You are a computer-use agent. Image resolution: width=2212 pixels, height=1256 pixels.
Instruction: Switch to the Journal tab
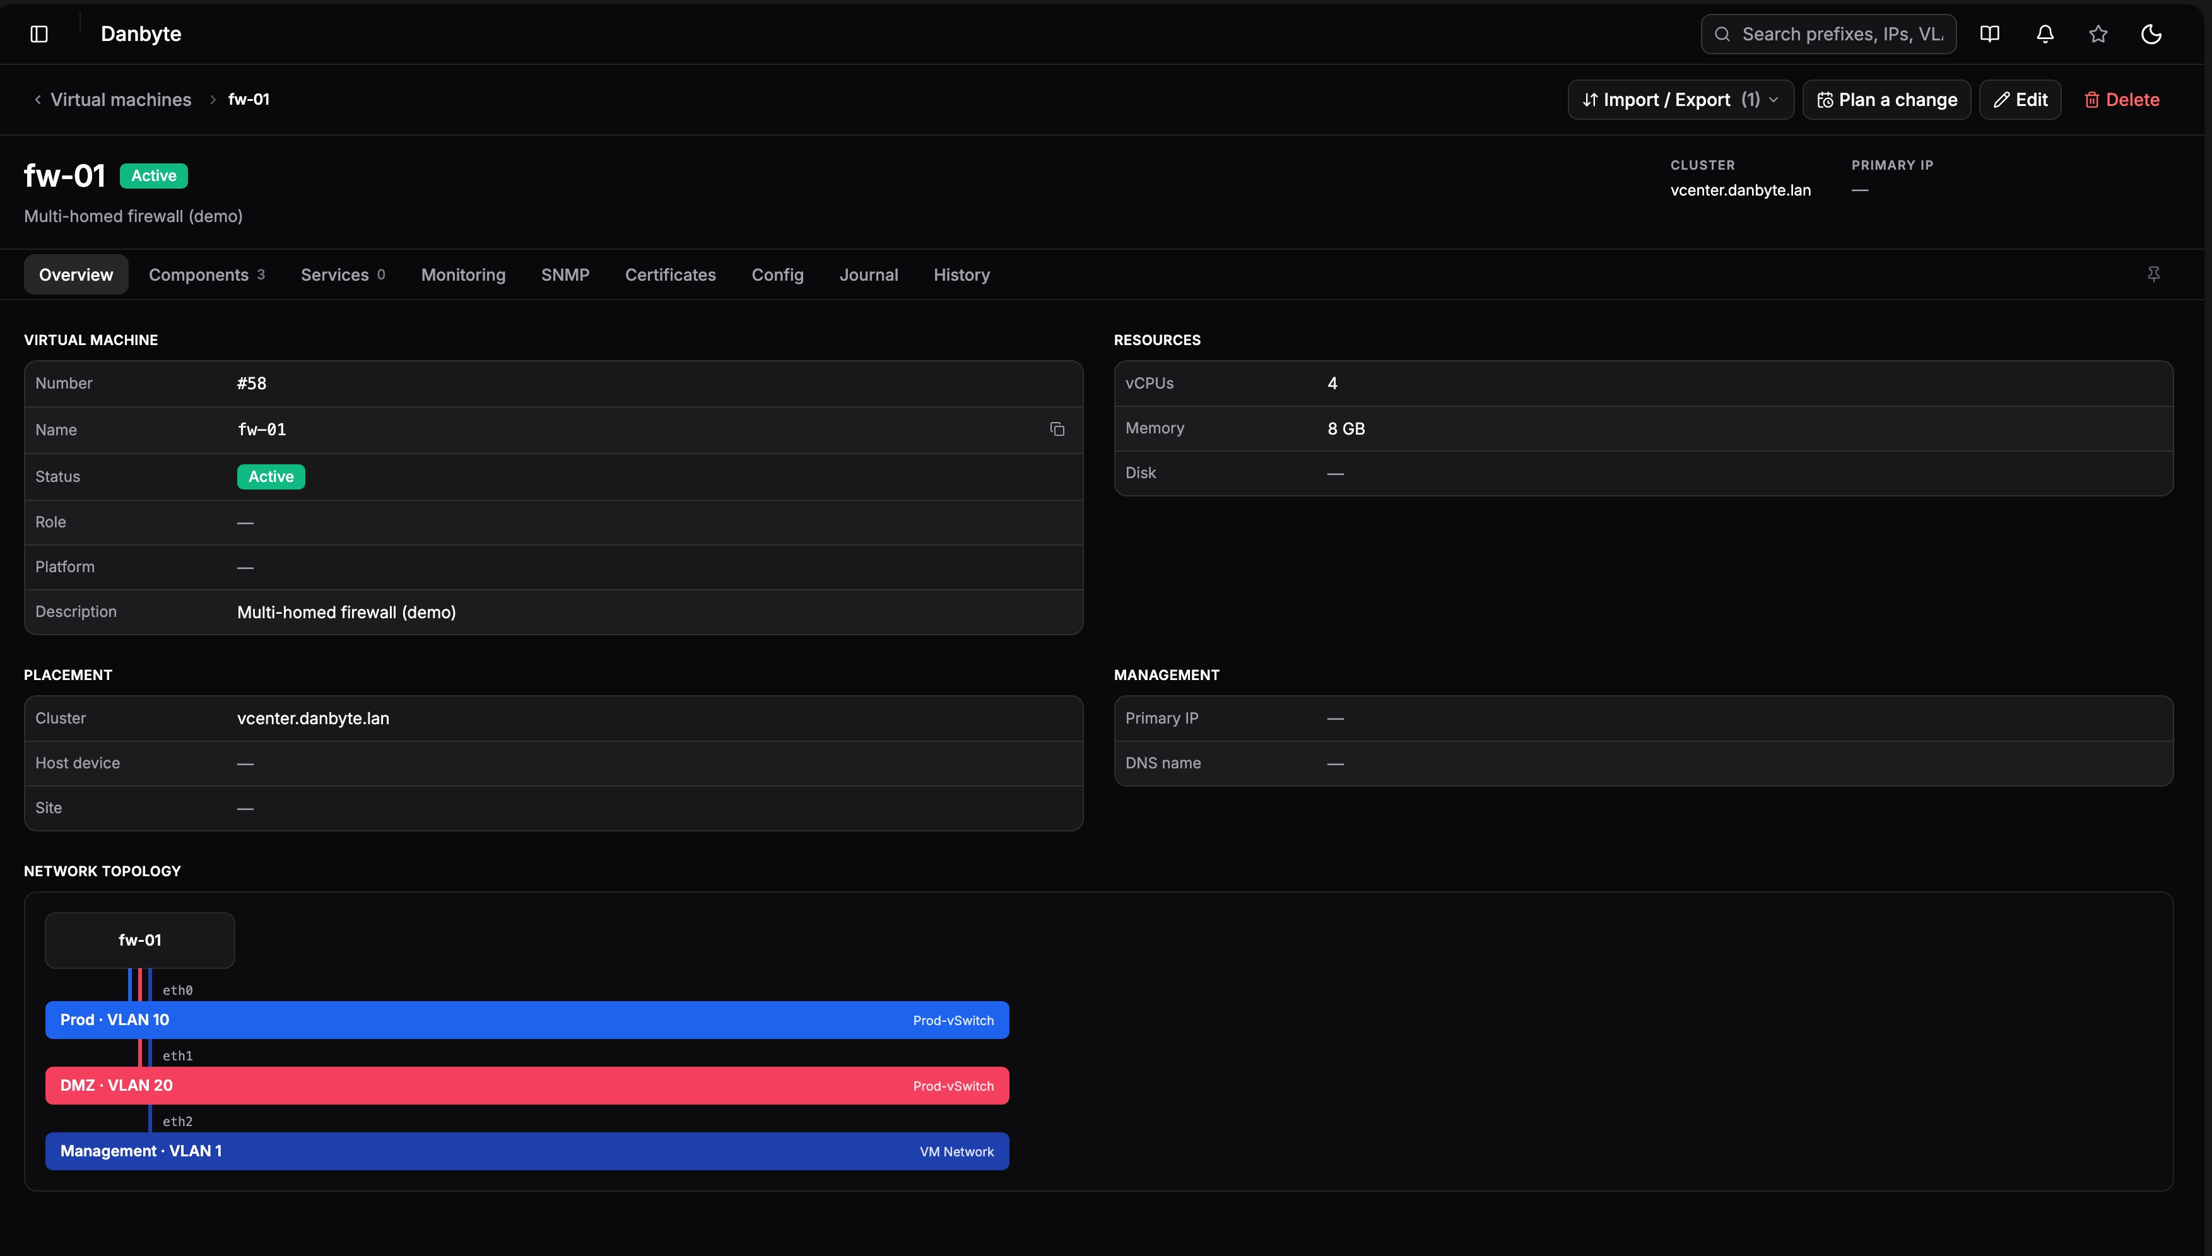[x=869, y=274]
